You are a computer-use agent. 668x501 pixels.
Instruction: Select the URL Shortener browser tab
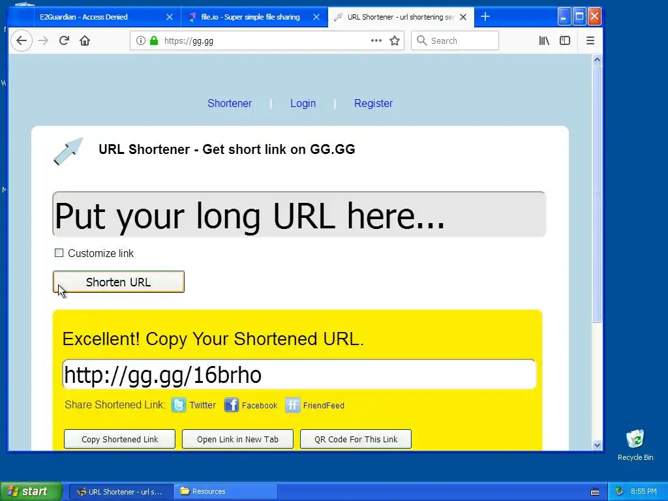click(x=401, y=17)
